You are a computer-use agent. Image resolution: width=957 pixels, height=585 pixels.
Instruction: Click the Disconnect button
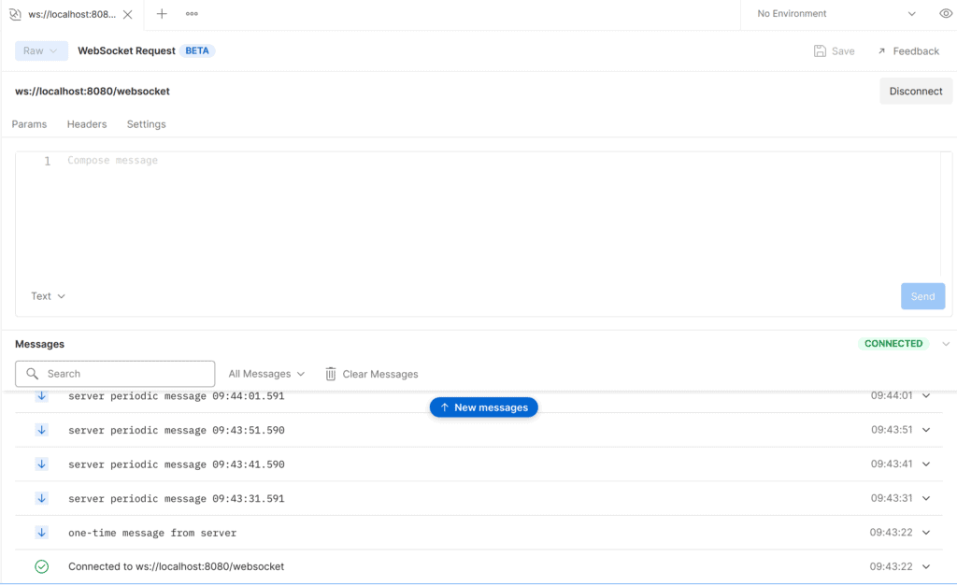coord(915,91)
